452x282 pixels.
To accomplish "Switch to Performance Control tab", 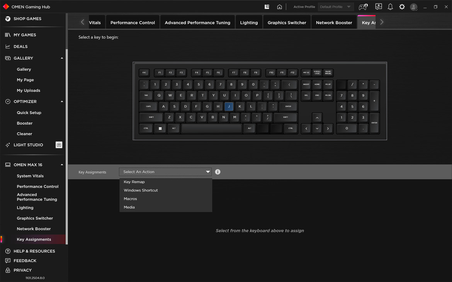I will click(x=133, y=22).
